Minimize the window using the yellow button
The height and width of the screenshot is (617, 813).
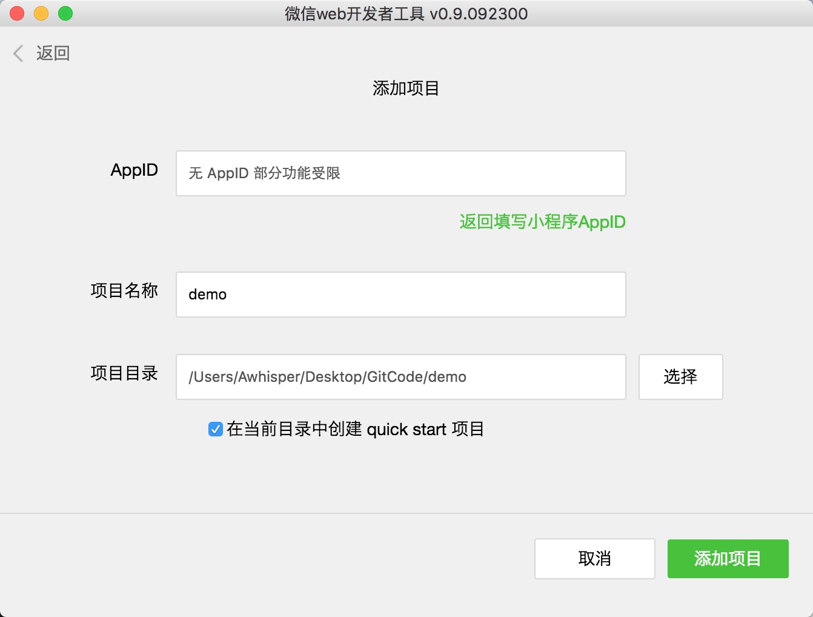41,13
